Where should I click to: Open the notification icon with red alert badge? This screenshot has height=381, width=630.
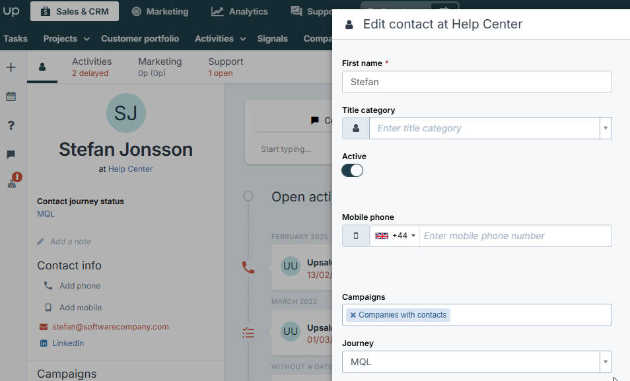tap(13, 180)
